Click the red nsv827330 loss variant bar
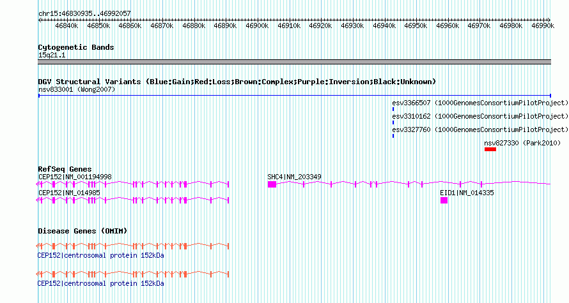Screen dimensions: 569x303 [x=490, y=149]
